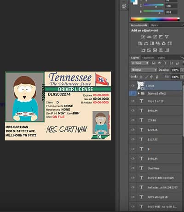The width and height of the screenshot is (184, 212).
Task: Add a Posterize adjustment
Action: [149, 50]
